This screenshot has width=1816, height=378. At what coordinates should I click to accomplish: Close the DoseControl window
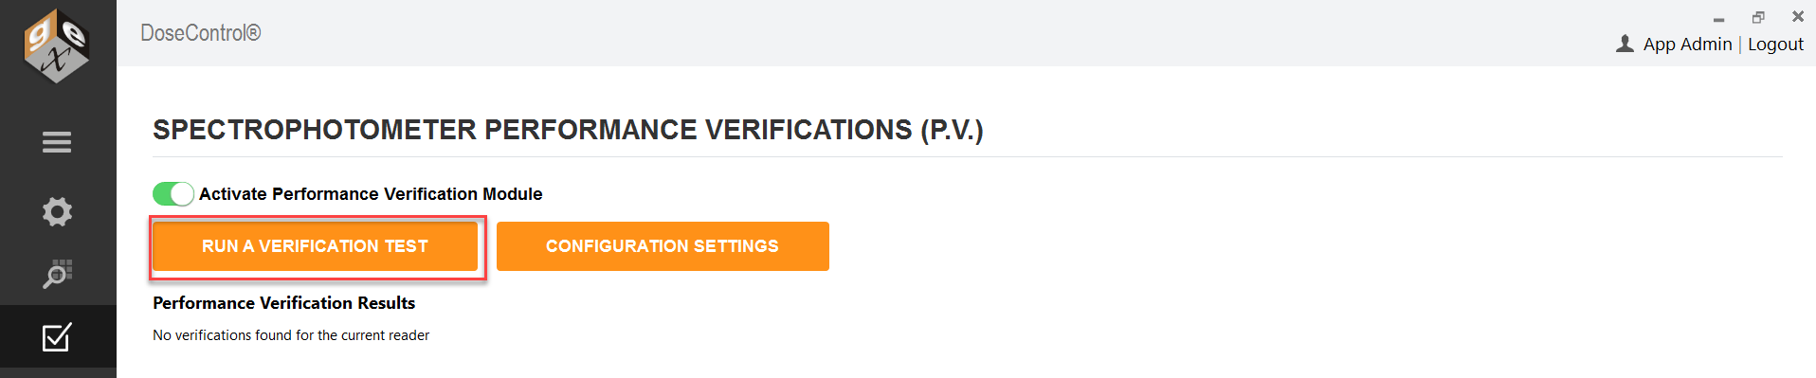(x=1798, y=16)
